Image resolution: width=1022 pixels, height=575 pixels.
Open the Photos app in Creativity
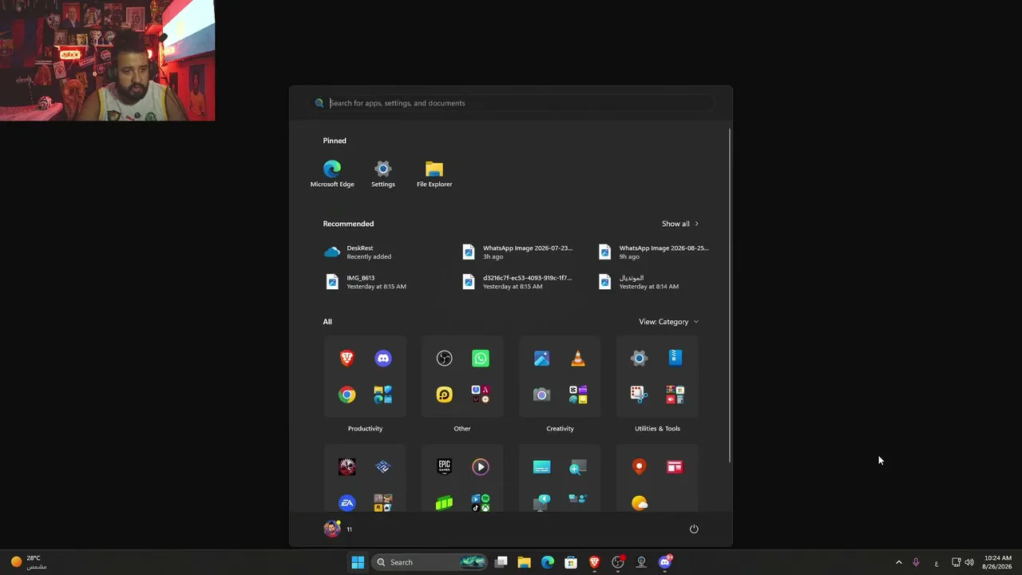tap(542, 359)
